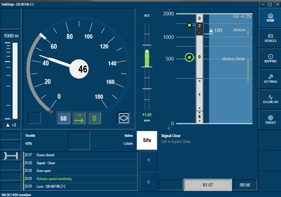Click the green signal marker at 500 m
The height and width of the screenshot is (197, 281).
pyautogui.click(x=189, y=57)
